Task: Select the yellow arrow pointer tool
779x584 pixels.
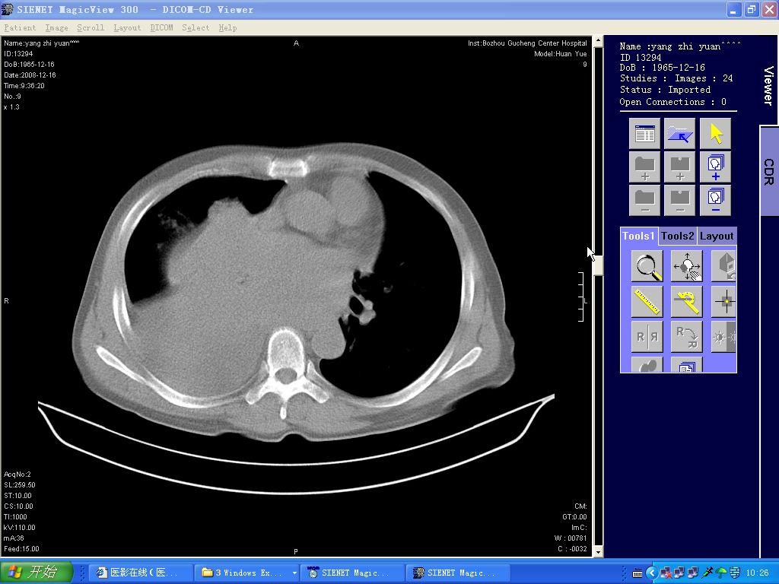Action: 715,134
